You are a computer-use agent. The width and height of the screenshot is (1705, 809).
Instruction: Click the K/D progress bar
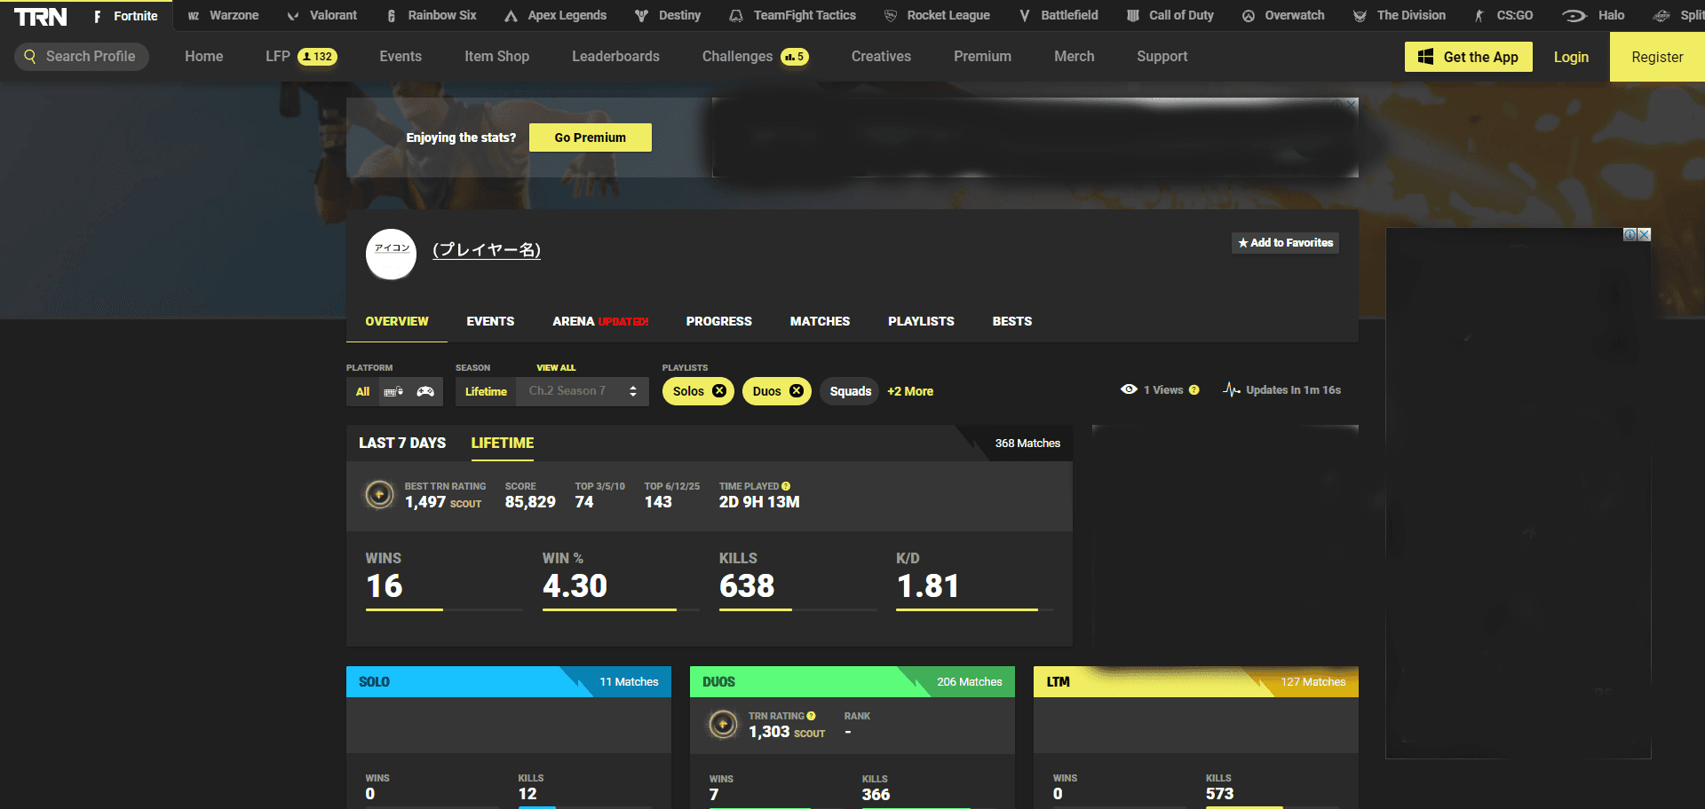point(974,609)
